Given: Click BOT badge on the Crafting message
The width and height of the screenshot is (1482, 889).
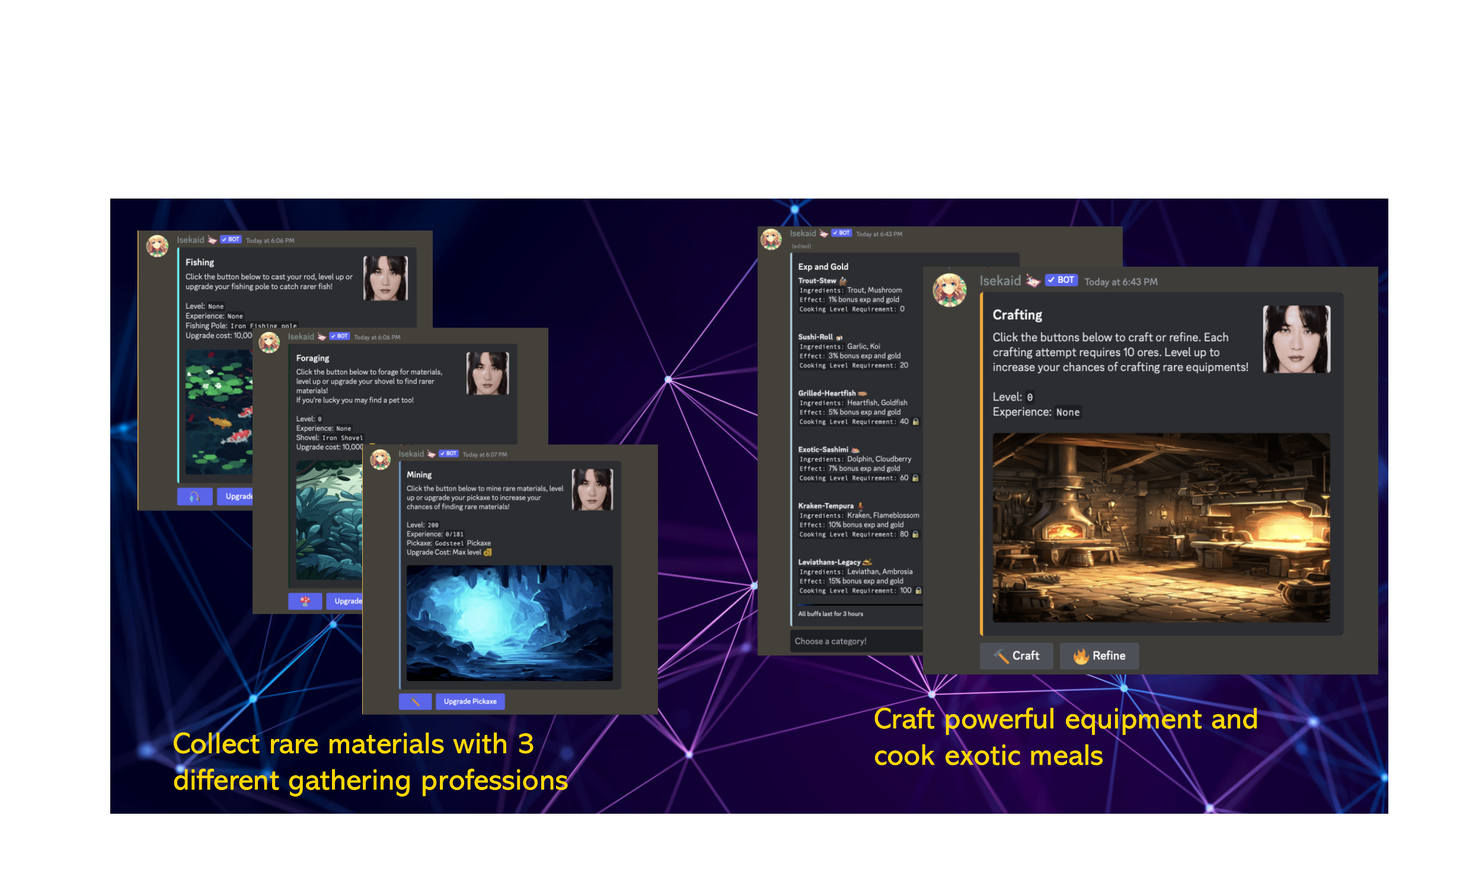Looking at the screenshot, I should coord(1061,280).
